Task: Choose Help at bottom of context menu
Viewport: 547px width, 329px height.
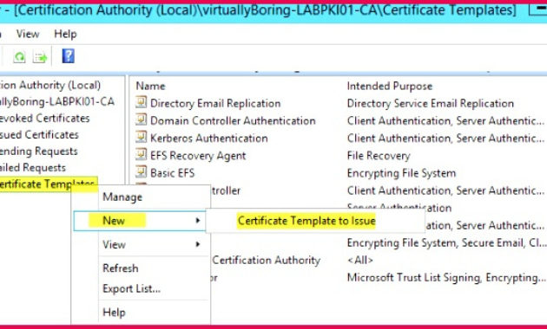Action: 114,312
